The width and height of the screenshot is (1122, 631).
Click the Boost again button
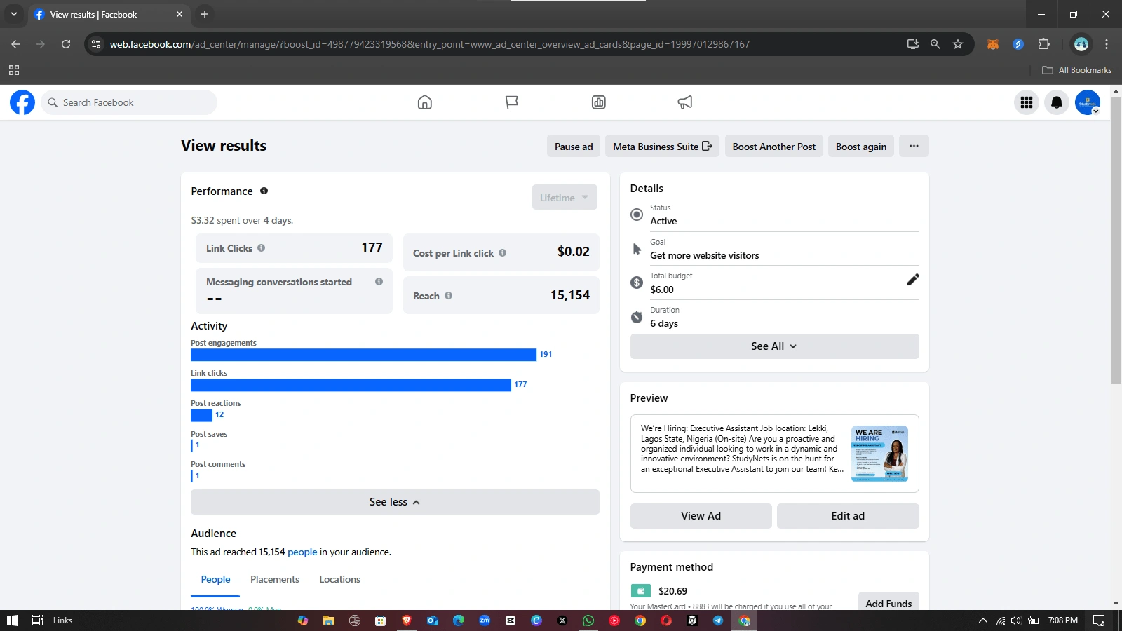click(861, 147)
